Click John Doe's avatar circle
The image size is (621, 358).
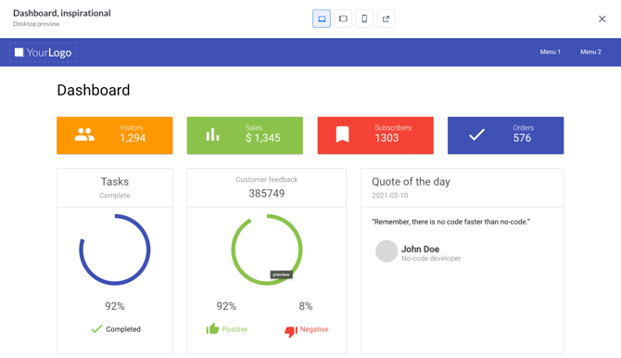click(x=387, y=251)
